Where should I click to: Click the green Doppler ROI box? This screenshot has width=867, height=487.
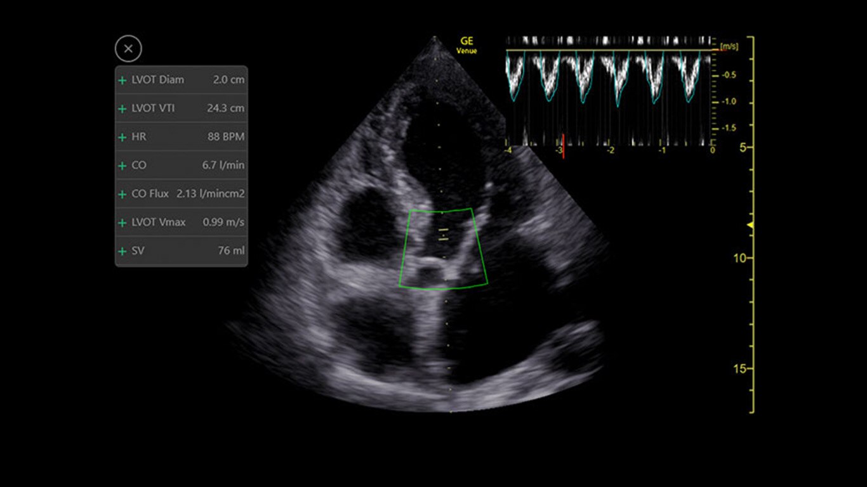point(444,247)
